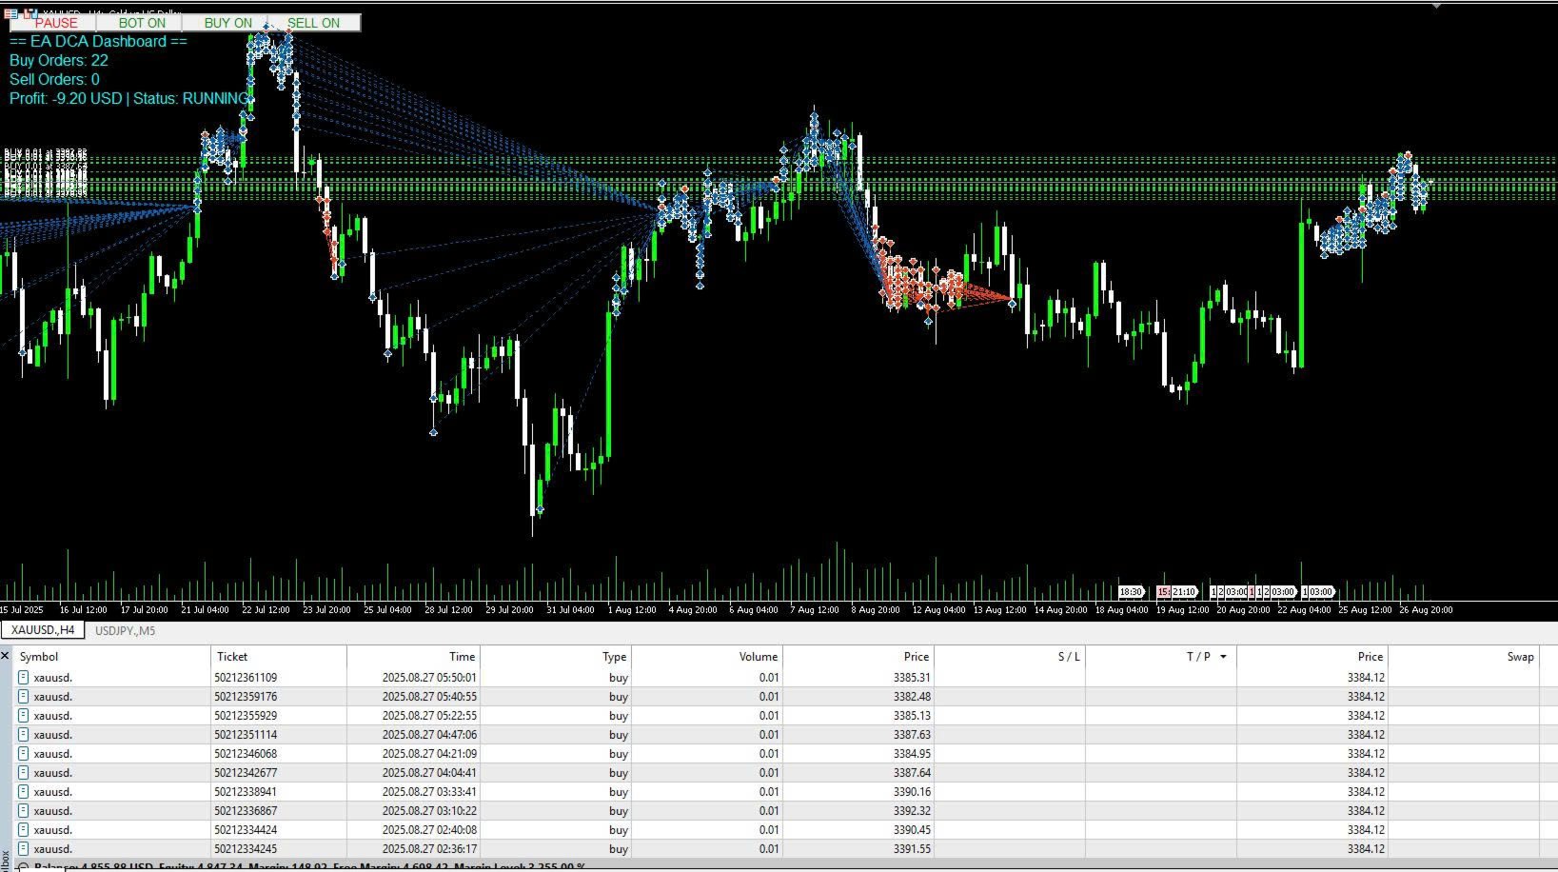Click the pink 15: event marker on the timeline
The image size is (1558, 872).
[1163, 591]
